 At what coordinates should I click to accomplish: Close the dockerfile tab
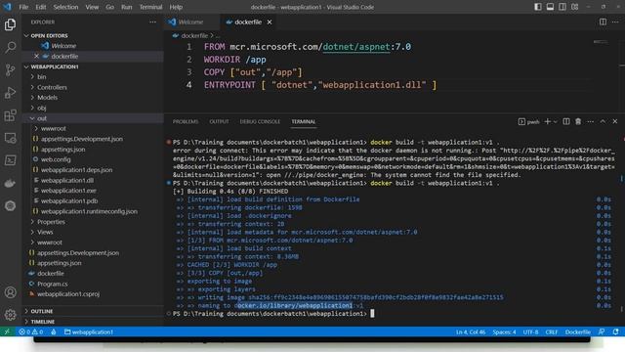(x=270, y=22)
